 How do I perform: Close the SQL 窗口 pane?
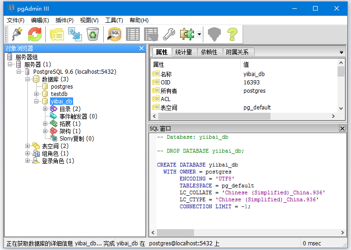coord(342,128)
